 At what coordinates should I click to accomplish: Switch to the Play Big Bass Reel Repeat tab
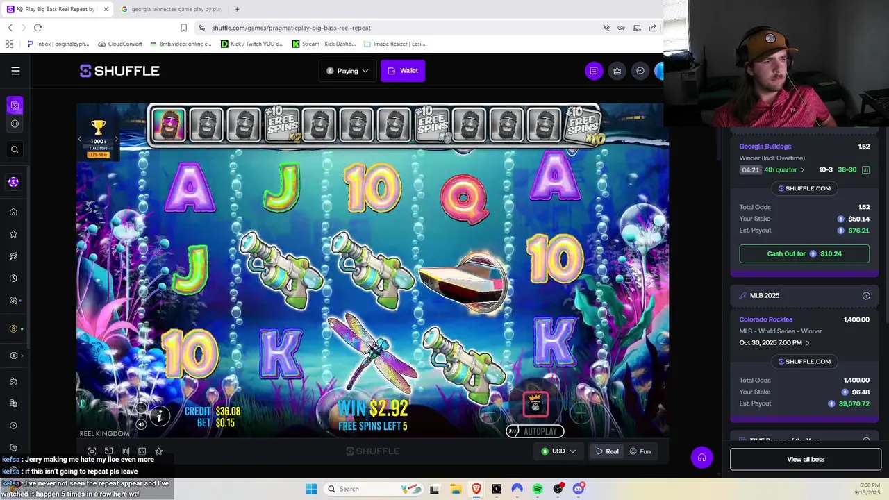58,9
